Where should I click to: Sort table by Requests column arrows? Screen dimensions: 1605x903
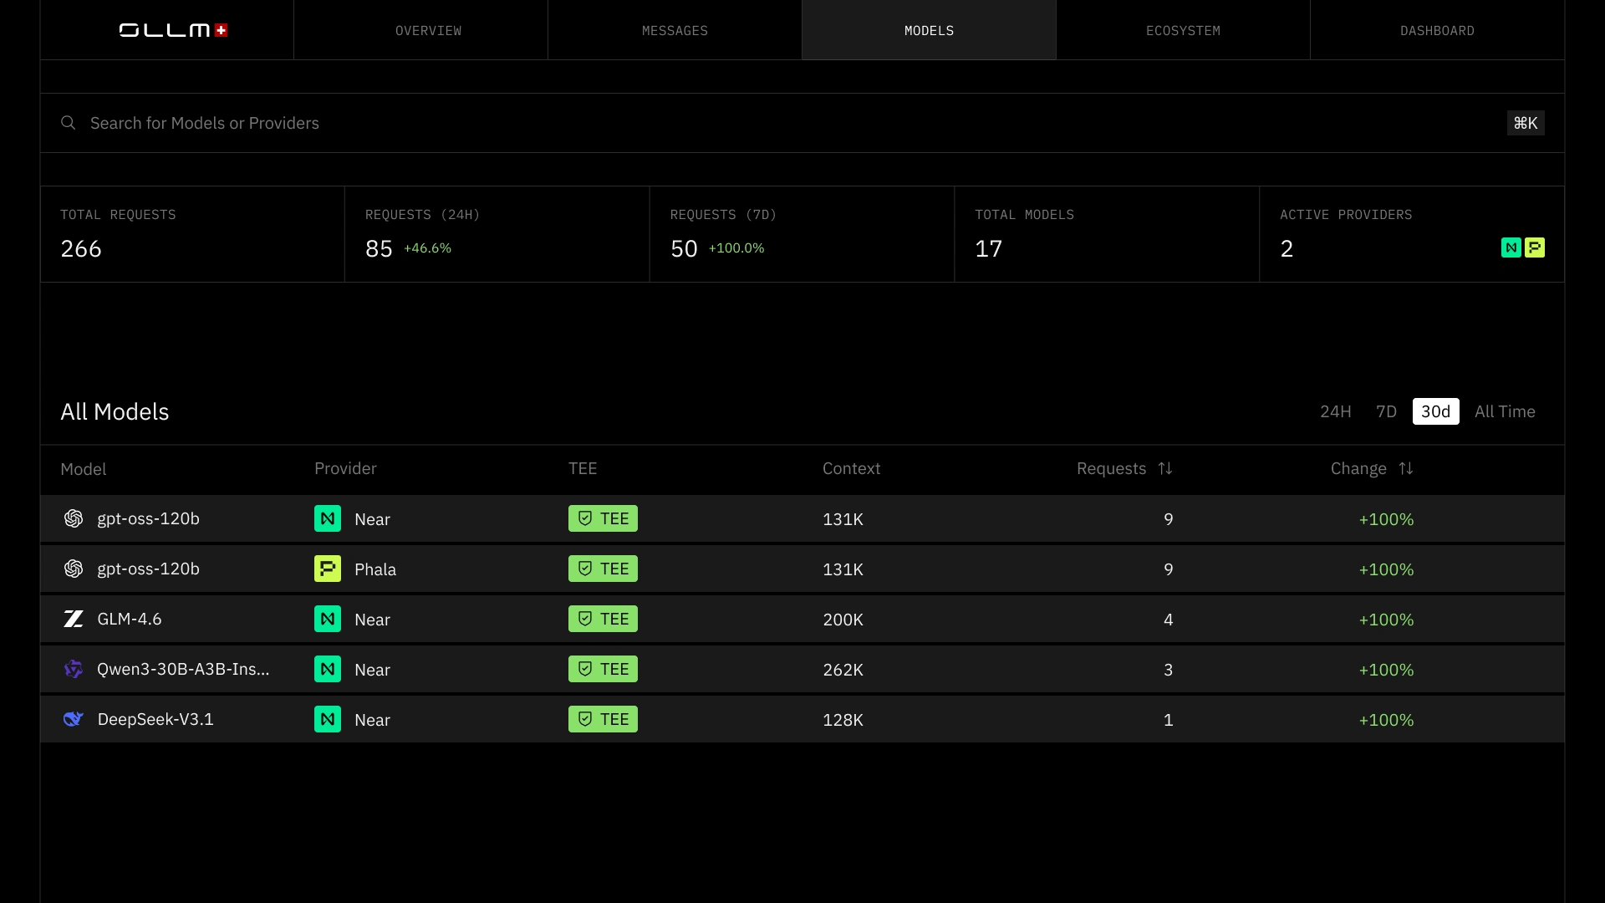coord(1165,468)
